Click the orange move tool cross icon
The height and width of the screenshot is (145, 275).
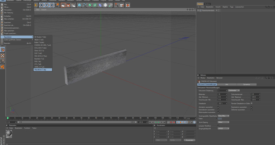tap(36, 5)
